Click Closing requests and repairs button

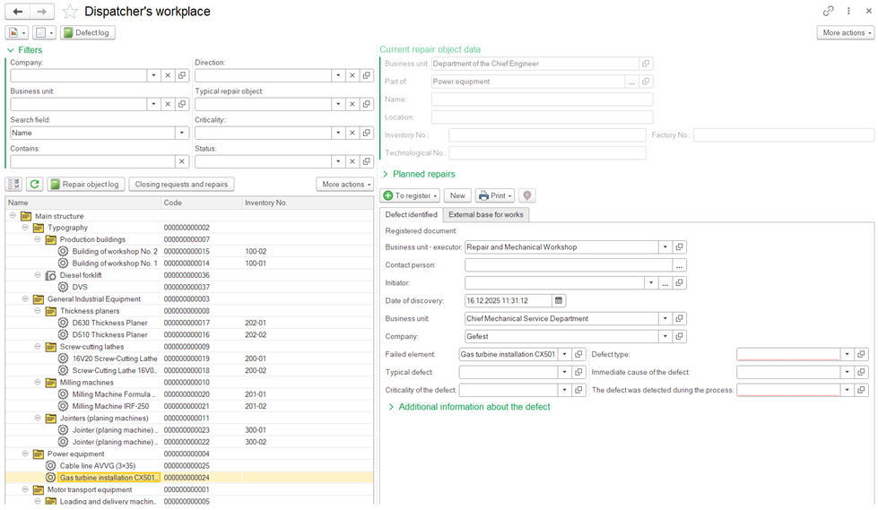182,185
